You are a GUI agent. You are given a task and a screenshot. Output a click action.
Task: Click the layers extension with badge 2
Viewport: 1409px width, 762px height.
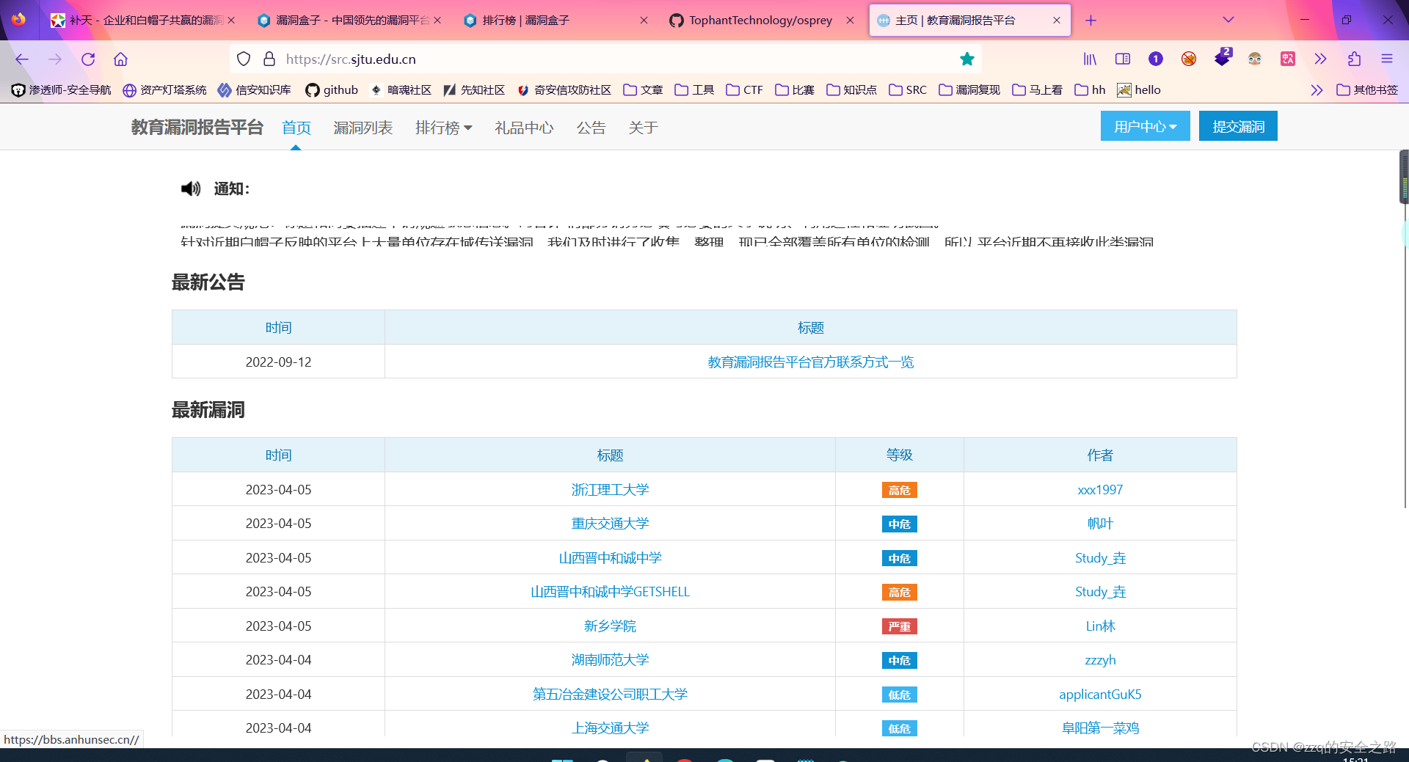(1222, 59)
